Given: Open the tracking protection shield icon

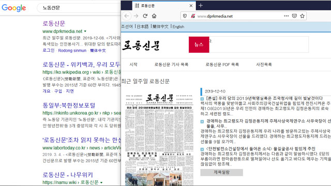Looking at the screenshot, I should [x=185, y=16].
